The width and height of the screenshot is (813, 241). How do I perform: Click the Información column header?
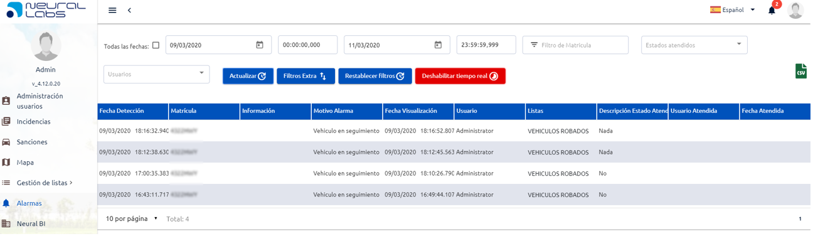coord(276,111)
